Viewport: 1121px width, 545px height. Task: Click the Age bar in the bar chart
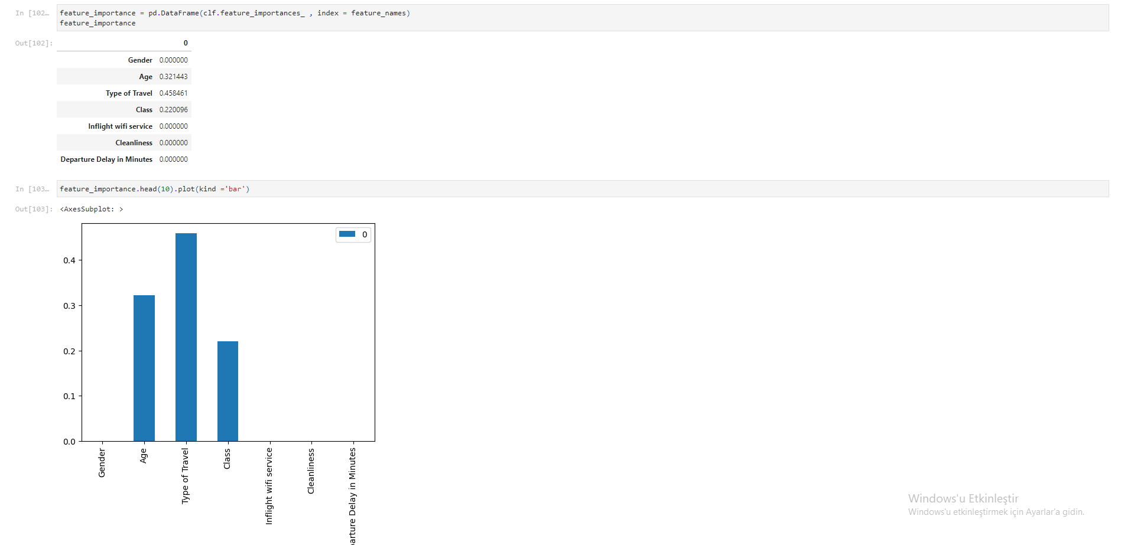[144, 366]
